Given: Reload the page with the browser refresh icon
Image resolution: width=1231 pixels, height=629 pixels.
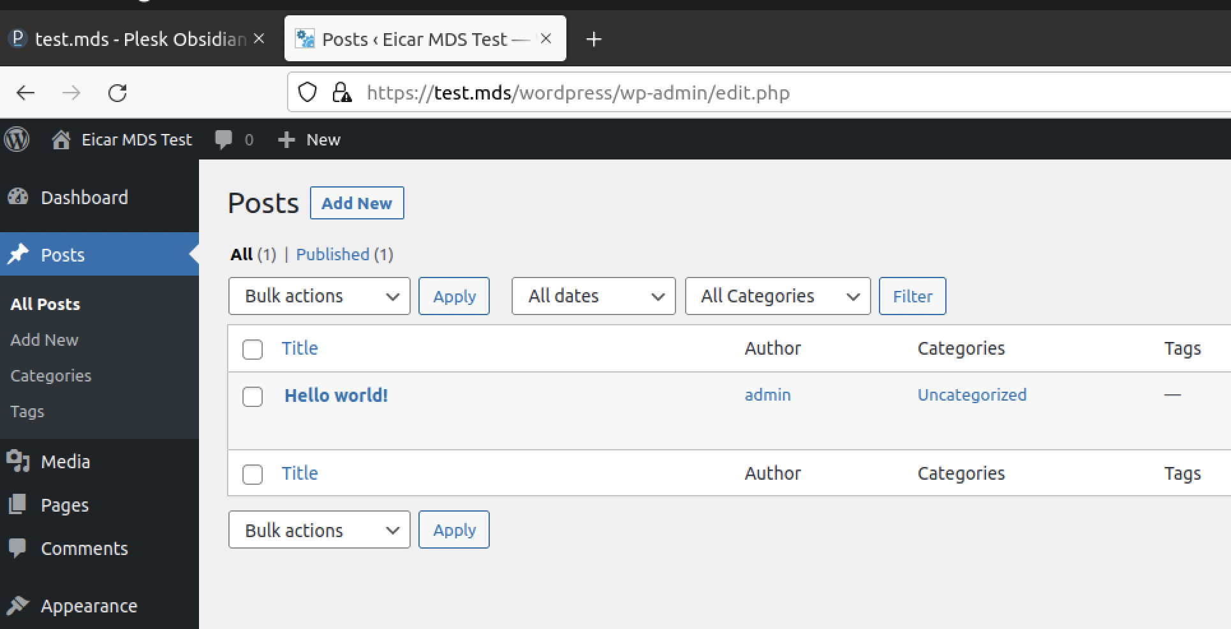Looking at the screenshot, I should [x=117, y=93].
